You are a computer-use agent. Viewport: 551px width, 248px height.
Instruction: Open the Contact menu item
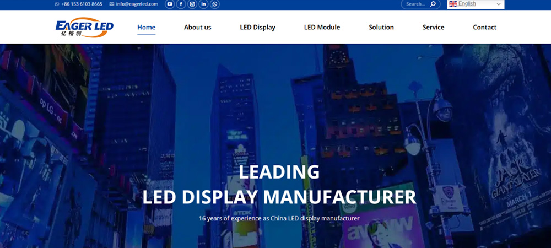pos(484,28)
